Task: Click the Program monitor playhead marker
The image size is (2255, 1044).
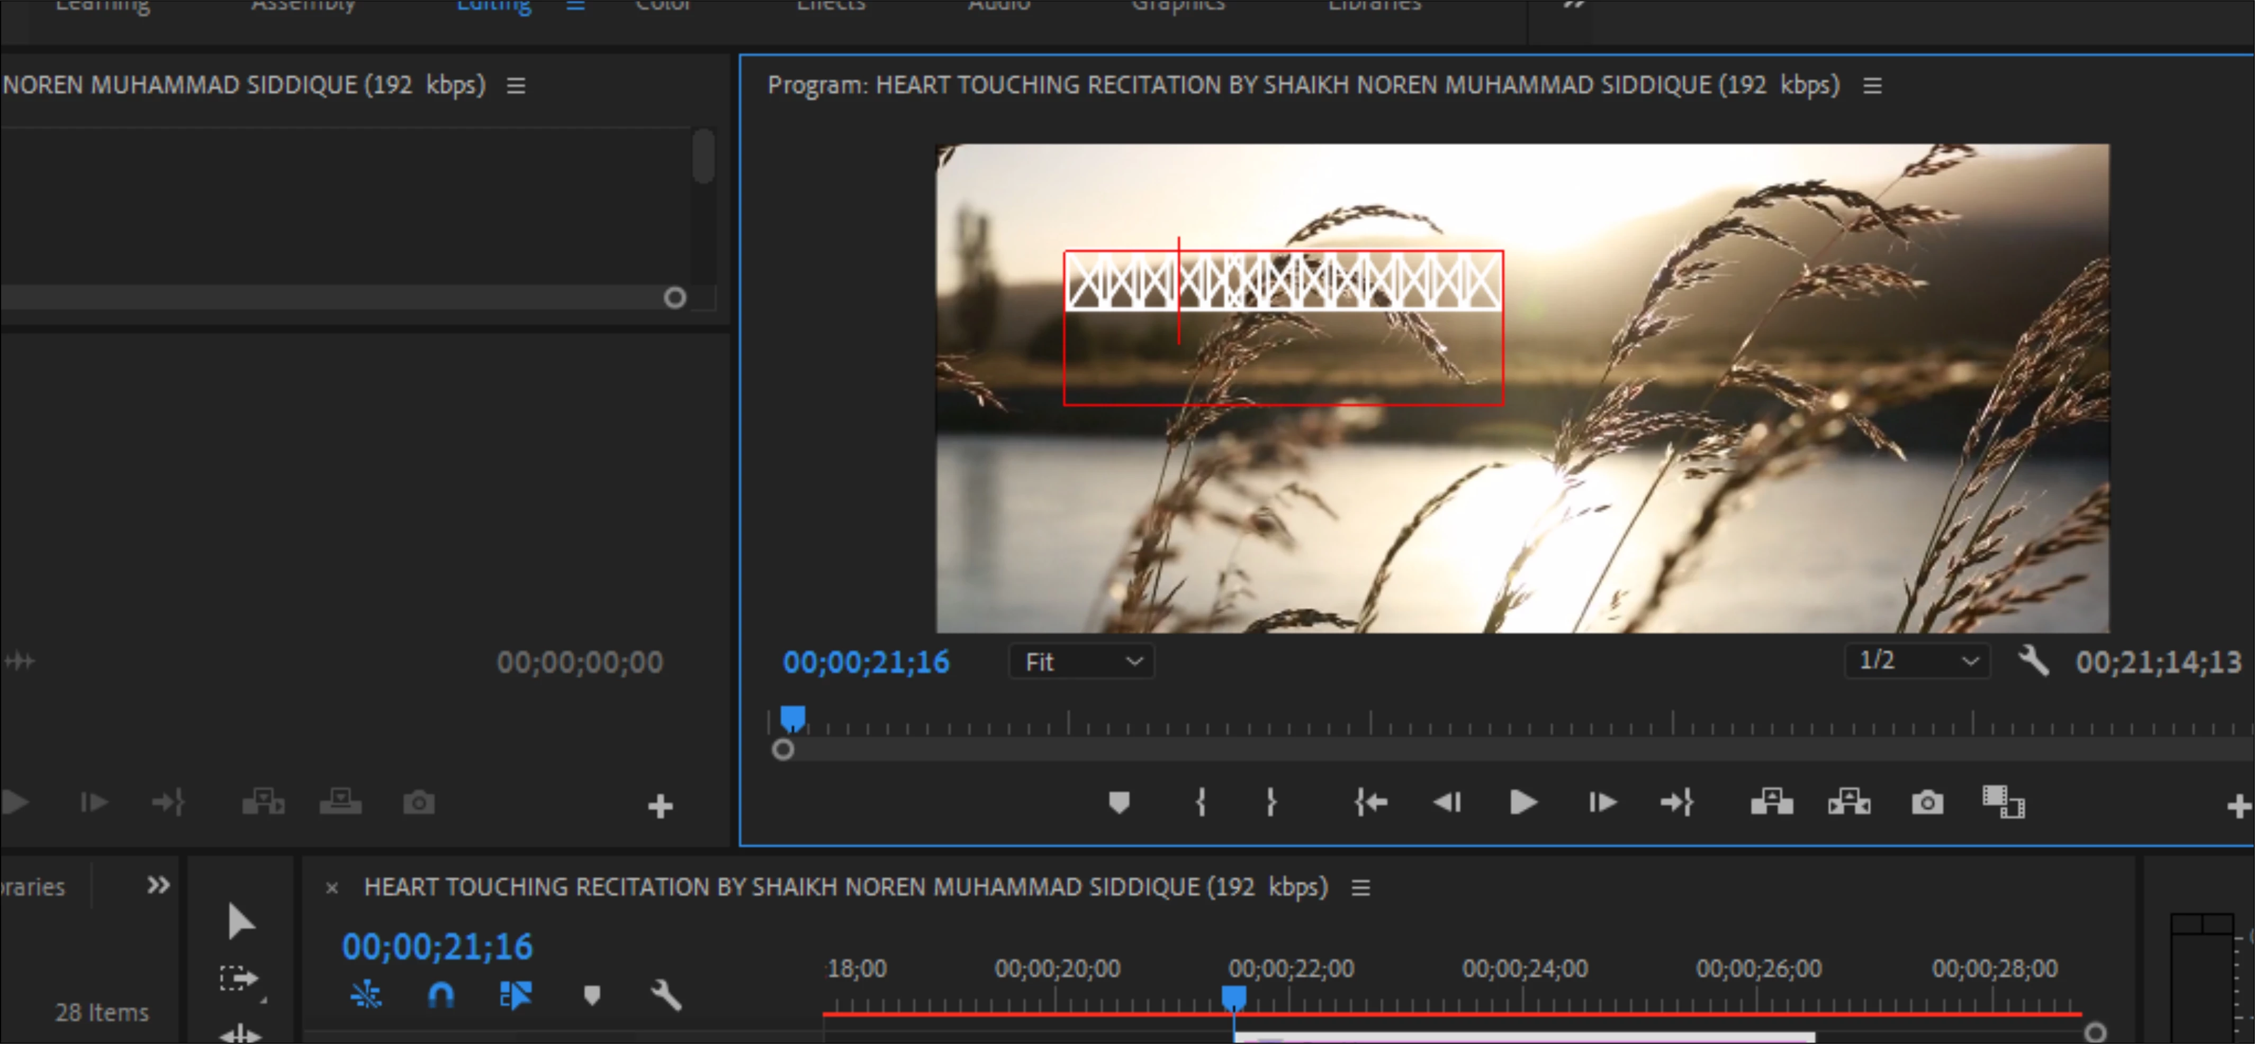Action: pos(792,719)
